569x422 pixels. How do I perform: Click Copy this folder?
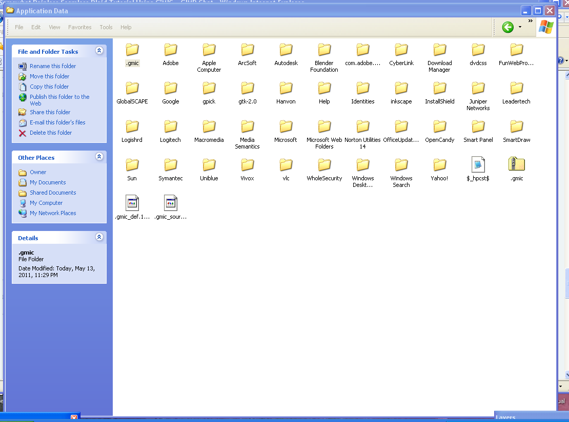(49, 87)
